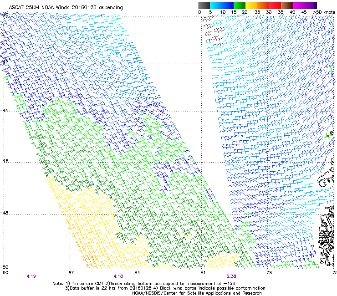
Task: Click the '25' legend scale label
Action: (x=257, y=12)
